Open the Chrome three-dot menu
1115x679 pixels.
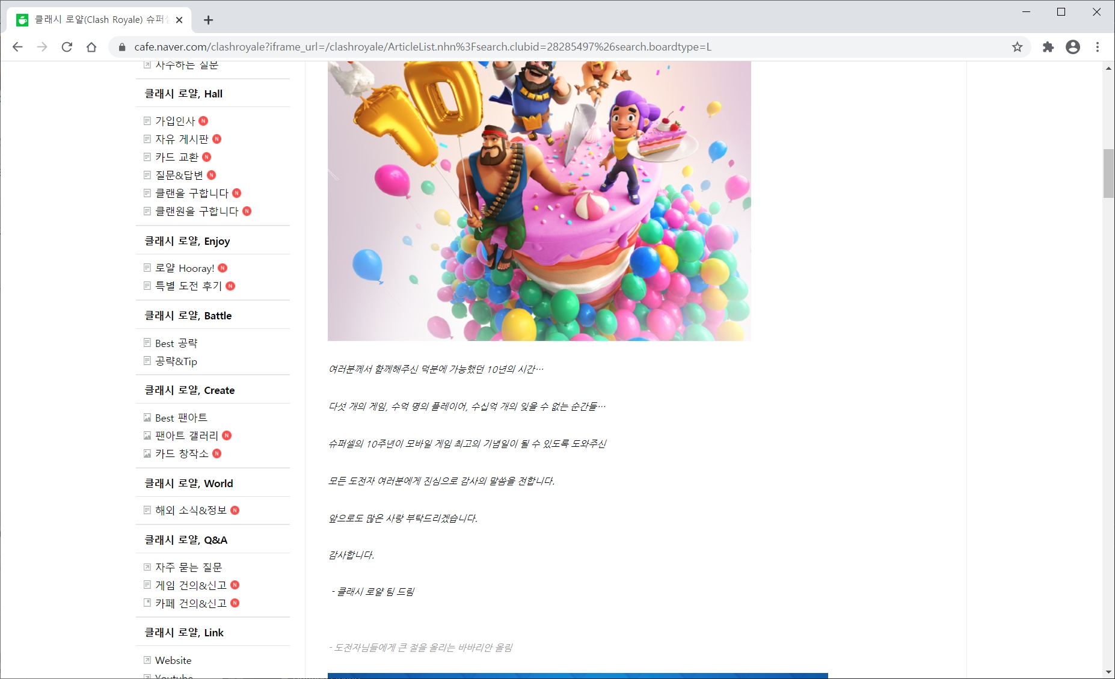pos(1098,47)
